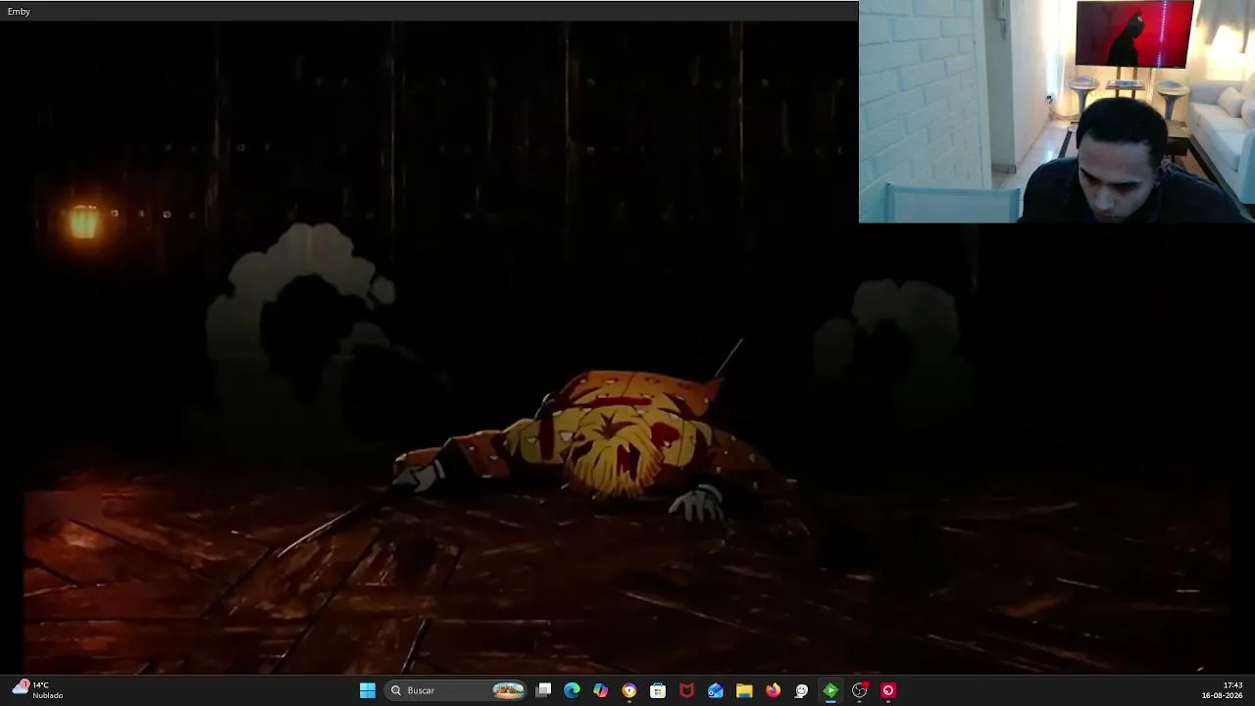The image size is (1255, 706).
Task: Open Outlook mail from the taskbar
Action: coord(716,690)
